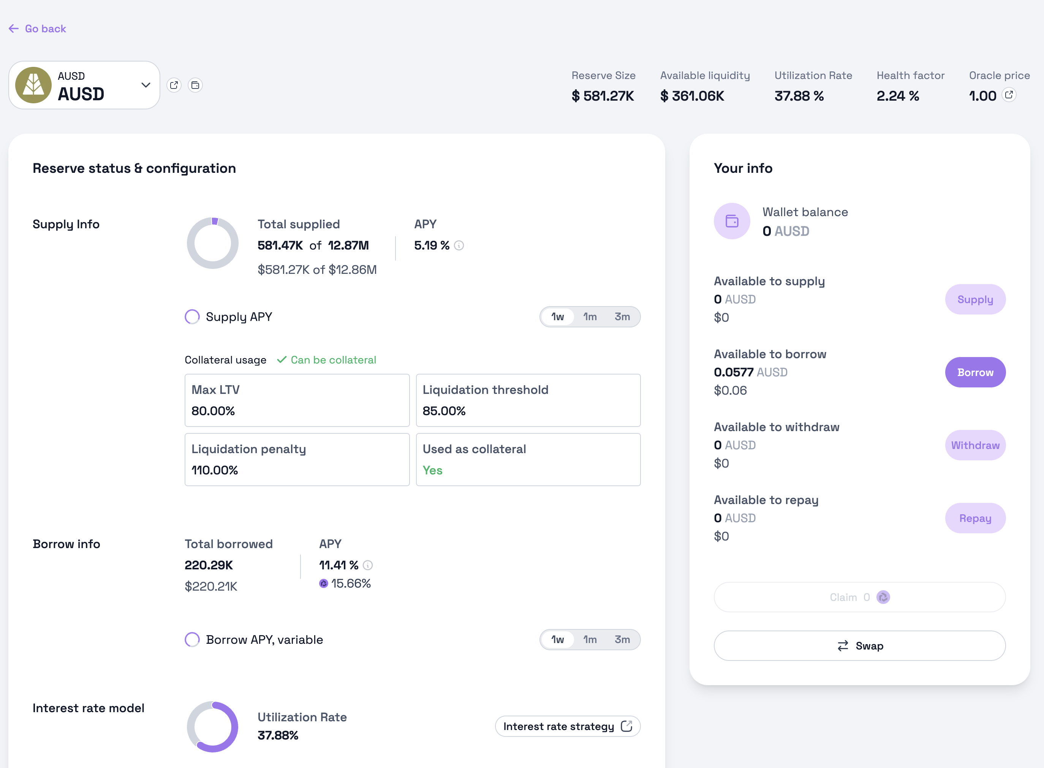Click the back arrow icon
This screenshot has height=768, width=1044.
13,29
